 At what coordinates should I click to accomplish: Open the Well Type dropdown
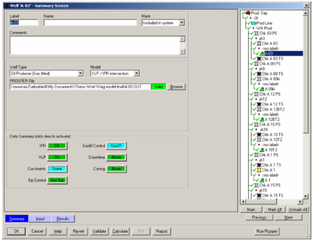pos(80,74)
